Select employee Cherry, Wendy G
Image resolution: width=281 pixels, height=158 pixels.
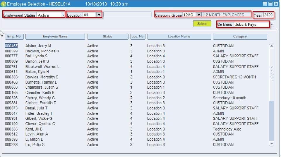tap(40, 98)
